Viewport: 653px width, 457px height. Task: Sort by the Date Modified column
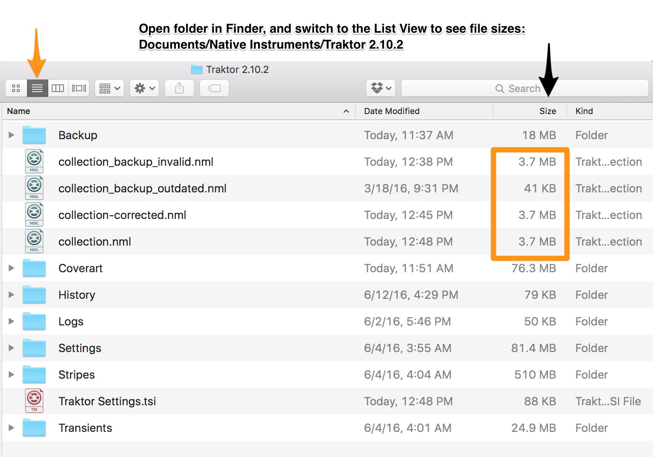424,111
